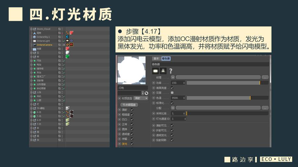
Task: Disable the 汽车 generator green checkmark
Action: [64, 61]
